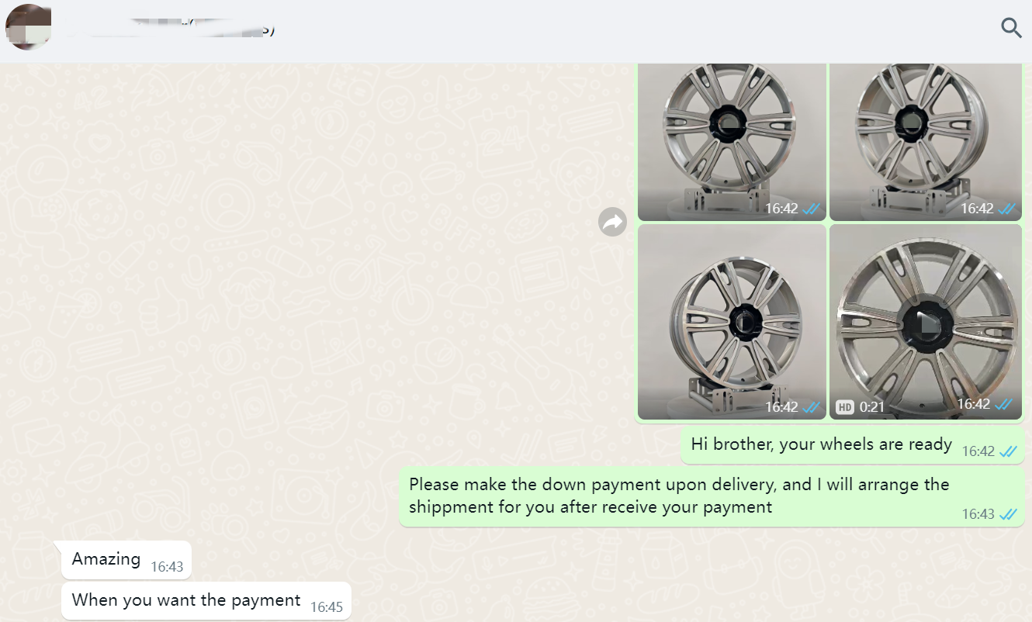The width and height of the screenshot is (1032, 622).
Task: Select the 'Please make the down payment' message
Action: 712,497
